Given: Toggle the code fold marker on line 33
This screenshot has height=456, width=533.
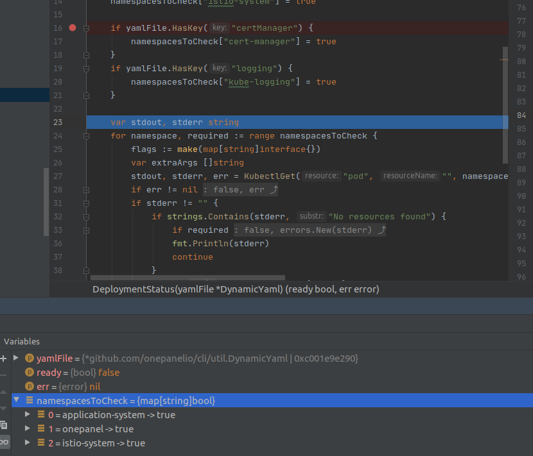Looking at the screenshot, I should (x=86, y=231).
